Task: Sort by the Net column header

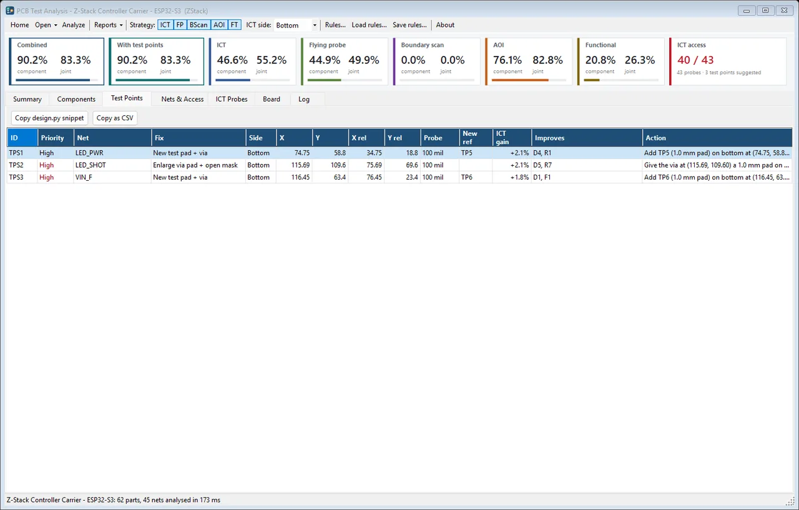Action: (x=112, y=138)
